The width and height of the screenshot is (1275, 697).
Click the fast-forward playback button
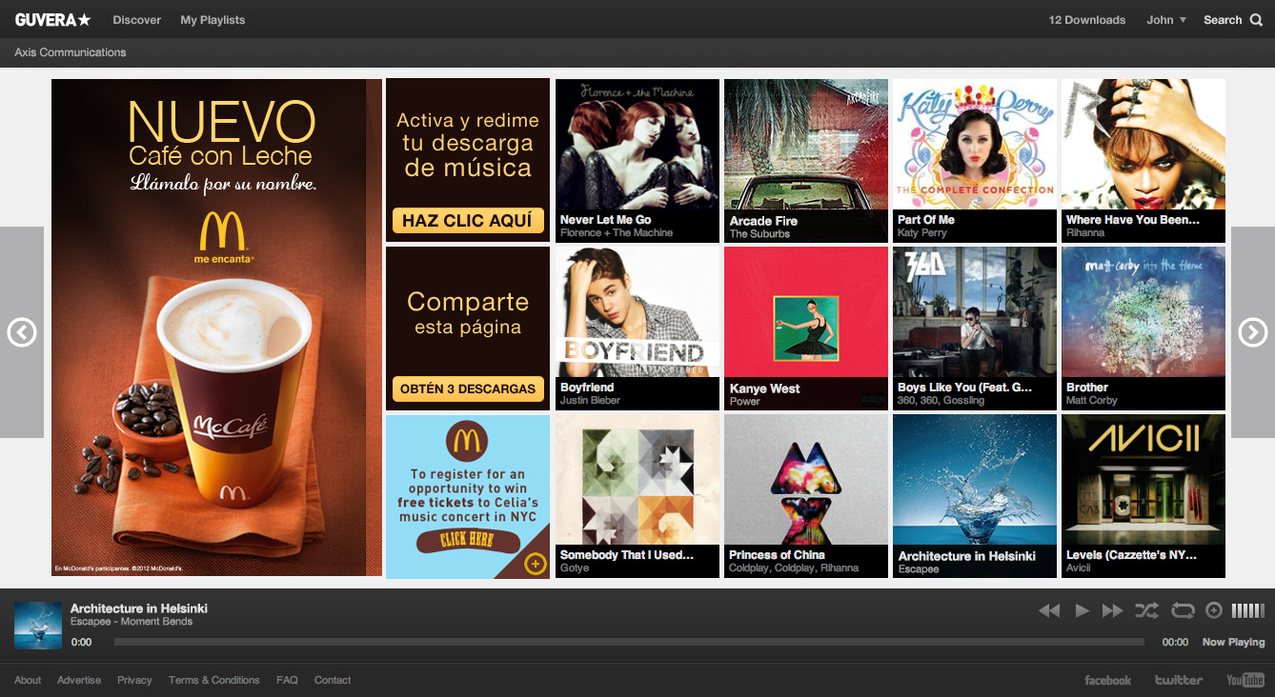1112,610
